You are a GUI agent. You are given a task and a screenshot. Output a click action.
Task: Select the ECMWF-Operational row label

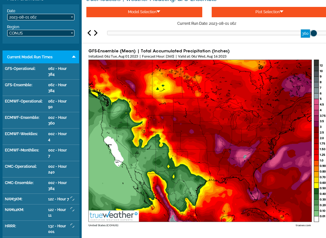pos(24,101)
